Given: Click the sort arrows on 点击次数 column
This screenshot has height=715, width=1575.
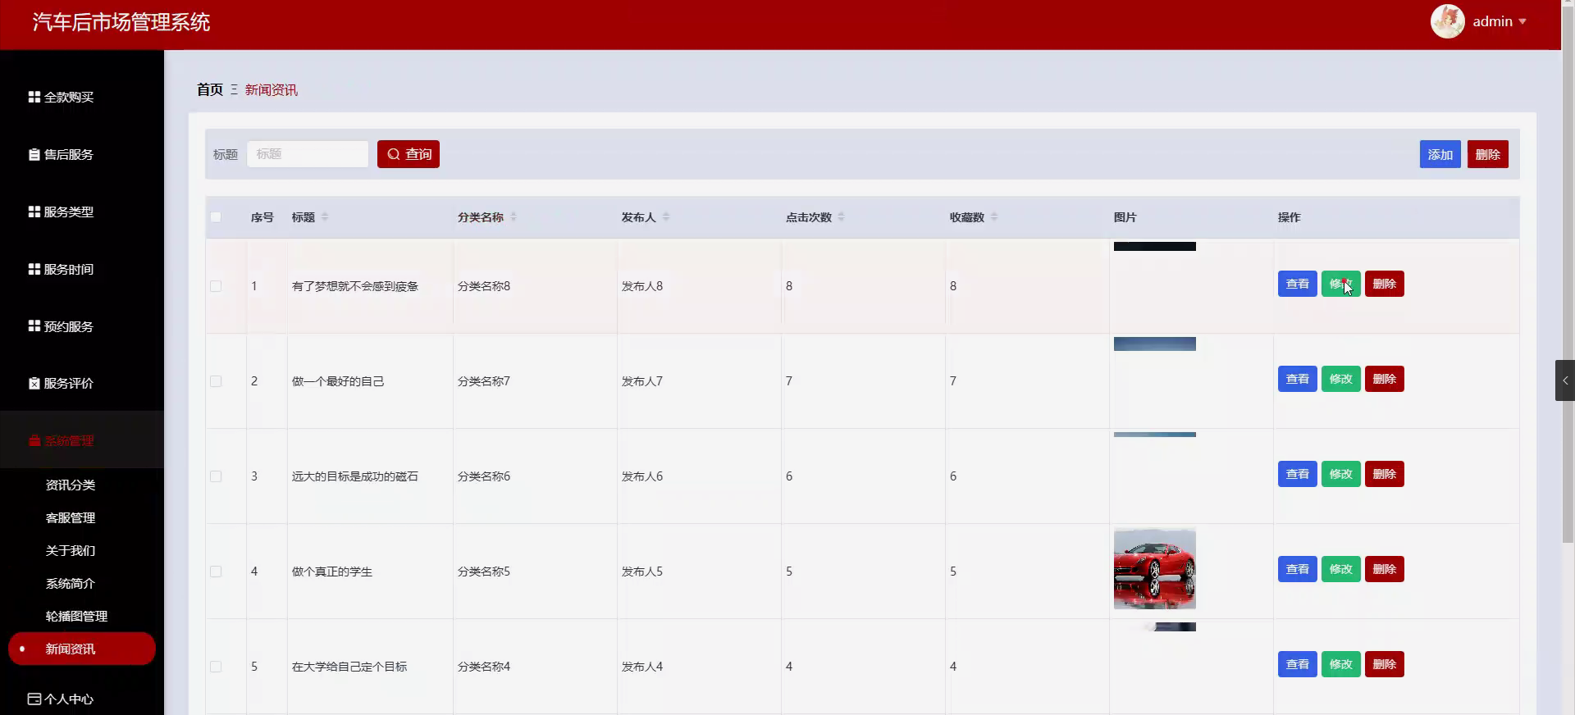Looking at the screenshot, I should 841,217.
